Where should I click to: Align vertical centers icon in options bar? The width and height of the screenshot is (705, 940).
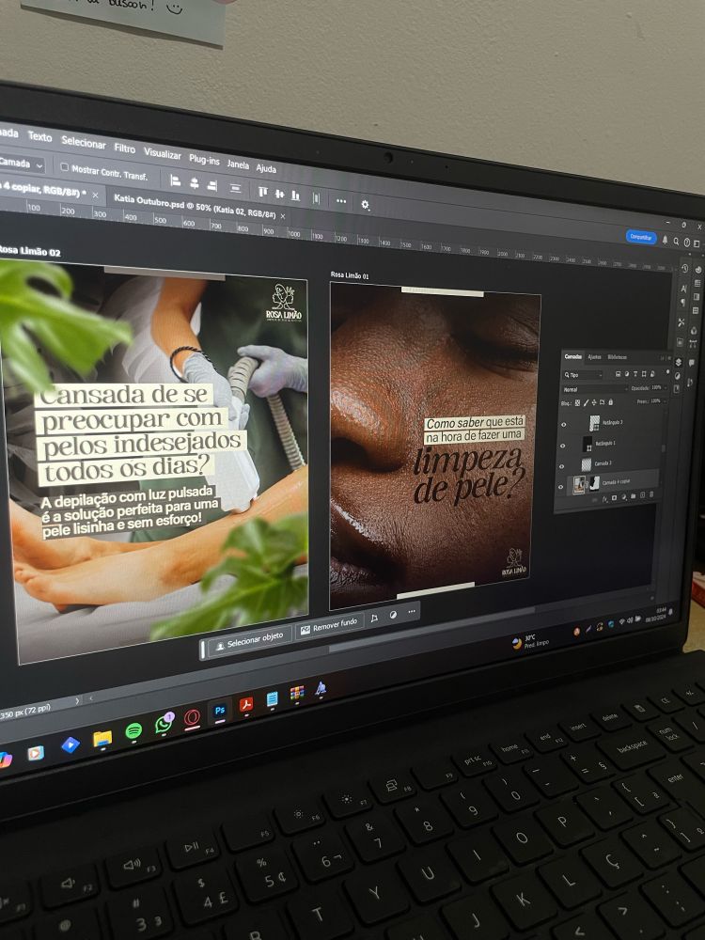pos(279,194)
